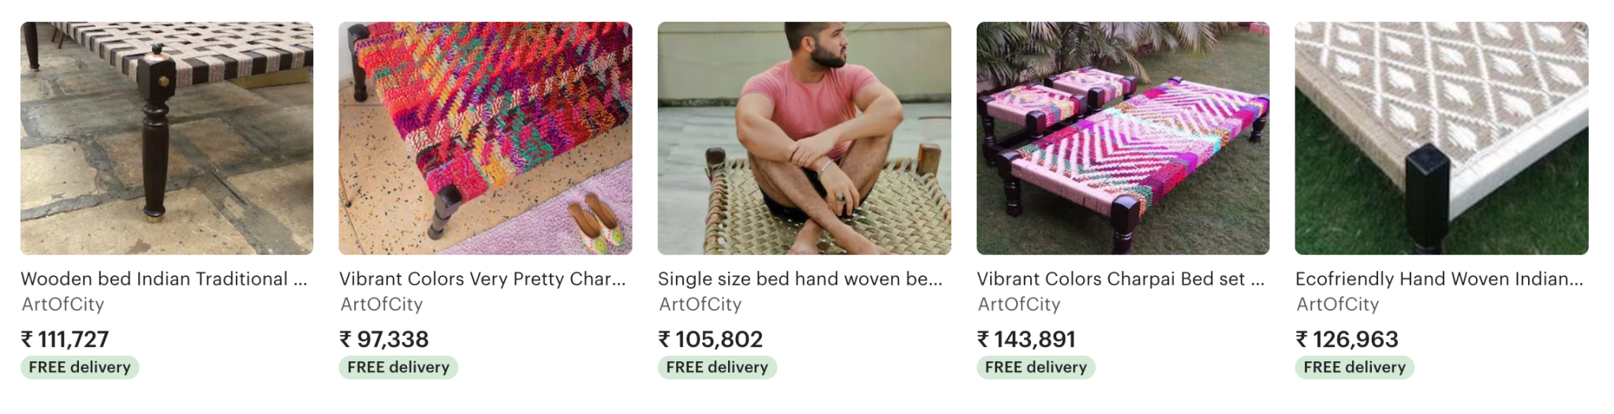Open 'Ecofriendly Hand Woven Indian' listing title

tap(1439, 279)
